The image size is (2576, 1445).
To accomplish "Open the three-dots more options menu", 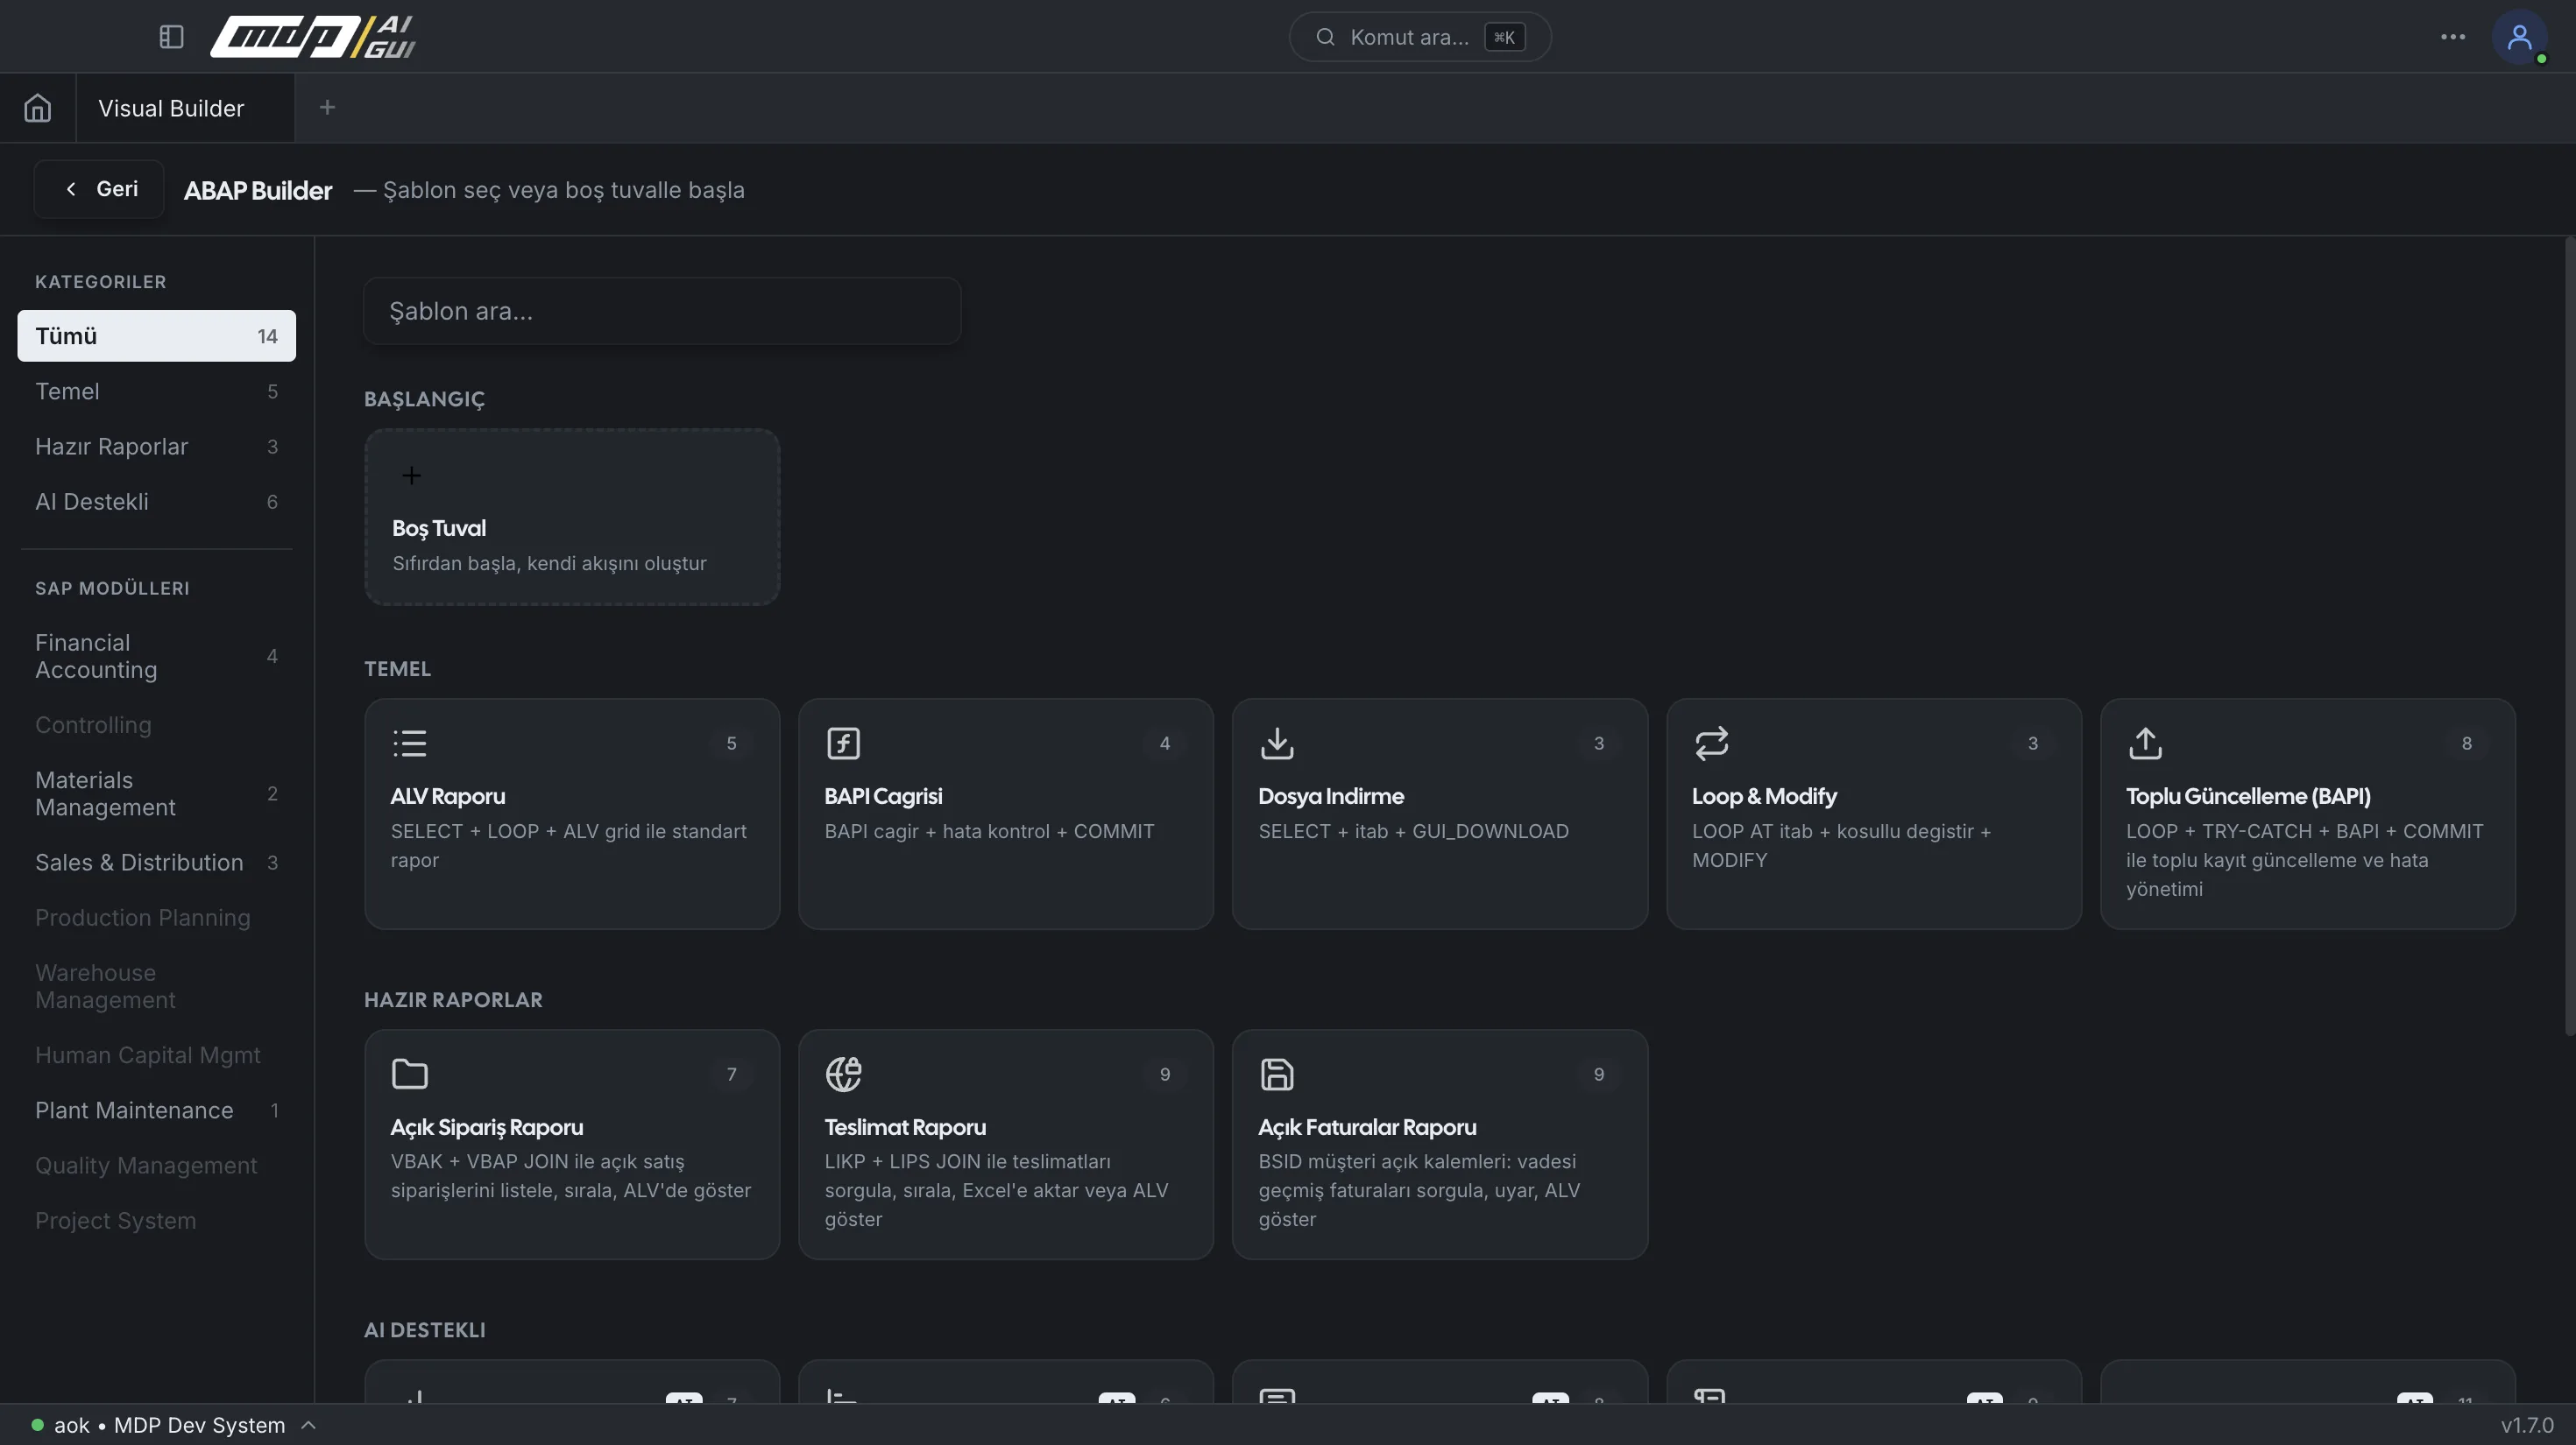I will point(2452,37).
